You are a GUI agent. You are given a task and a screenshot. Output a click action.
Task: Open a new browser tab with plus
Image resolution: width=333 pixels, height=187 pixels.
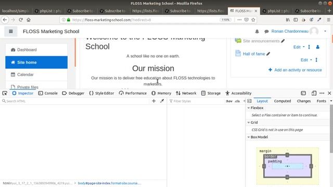[x=329, y=10]
